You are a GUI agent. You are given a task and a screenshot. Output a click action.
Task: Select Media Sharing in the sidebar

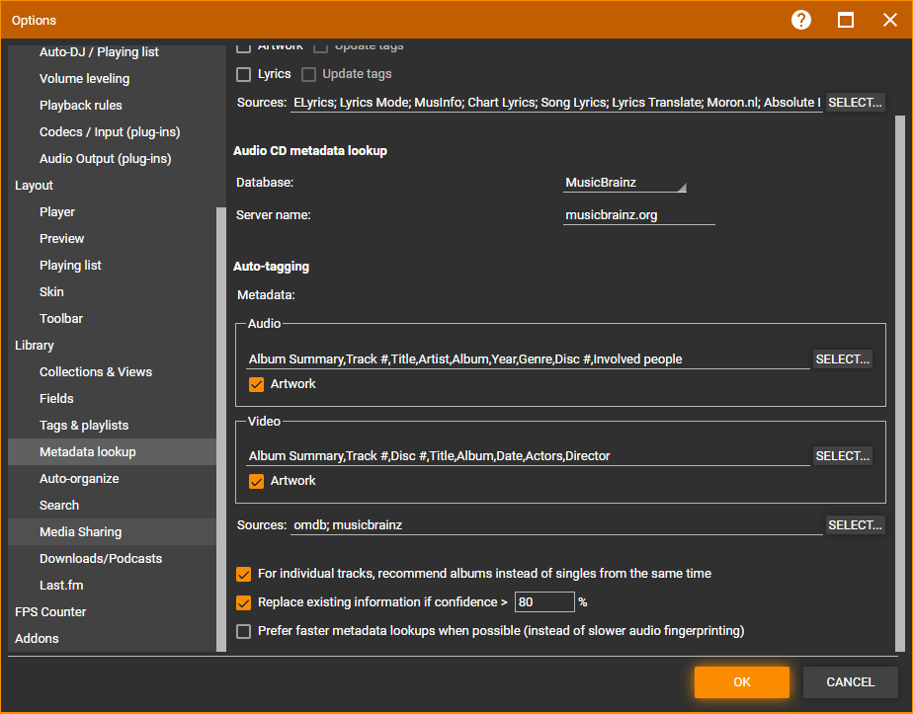point(80,532)
